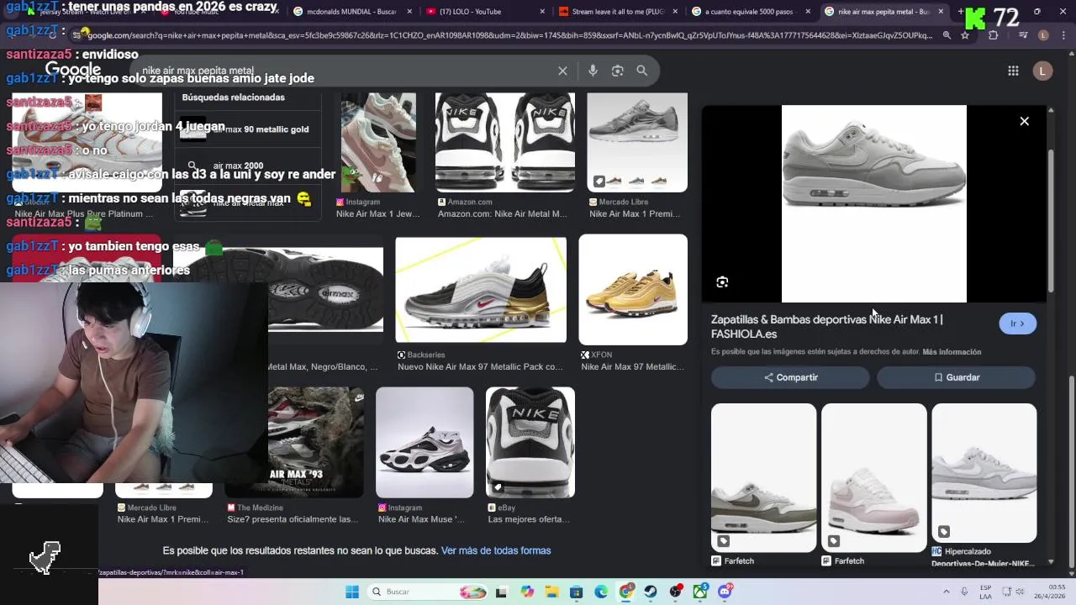Image resolution: width=1076 pixels, height=605 pixels.
Task: Click the Compartir button
Action: pos(790,377)
